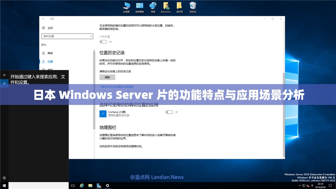
Task: Toggle the 大致位置 switch
Action: [103, 42]
